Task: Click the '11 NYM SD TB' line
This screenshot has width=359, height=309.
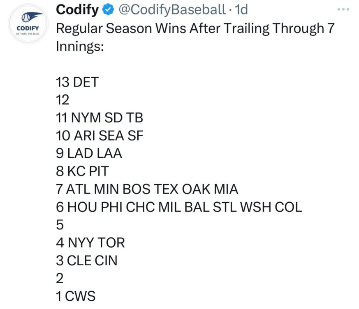Action: [99, 118]
